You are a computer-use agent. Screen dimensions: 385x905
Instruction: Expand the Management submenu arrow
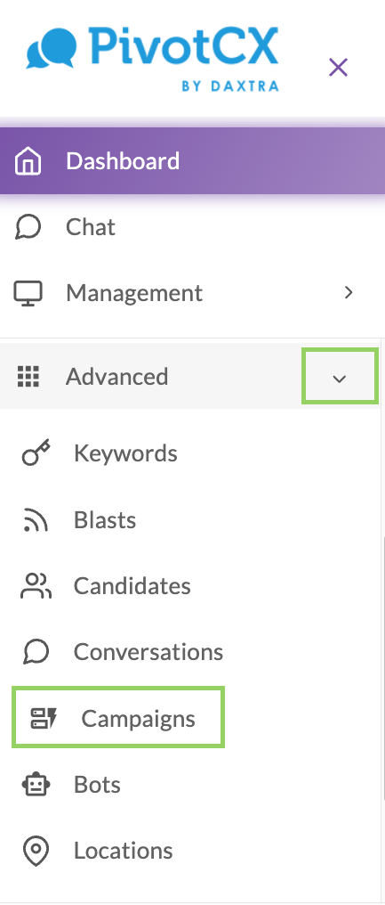[x=349, y=293]
